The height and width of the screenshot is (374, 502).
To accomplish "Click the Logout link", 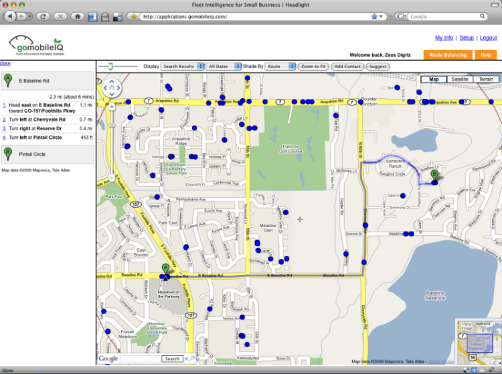I will (488, 38).
